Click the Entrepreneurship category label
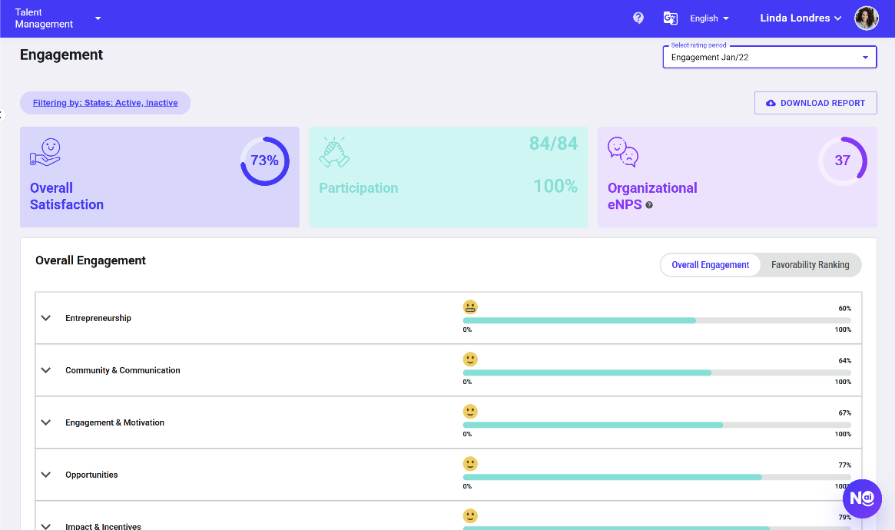Viewport: 895px width, 530px height. (x=98, y=318)
